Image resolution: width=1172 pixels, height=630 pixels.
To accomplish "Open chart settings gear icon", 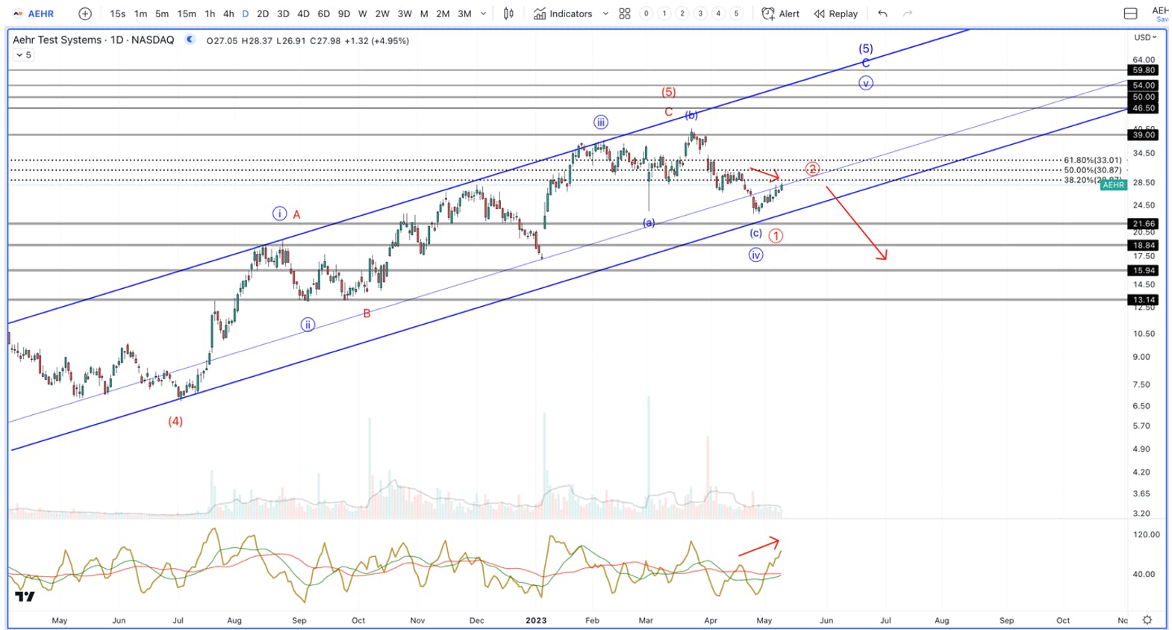I will [1147, 620].
